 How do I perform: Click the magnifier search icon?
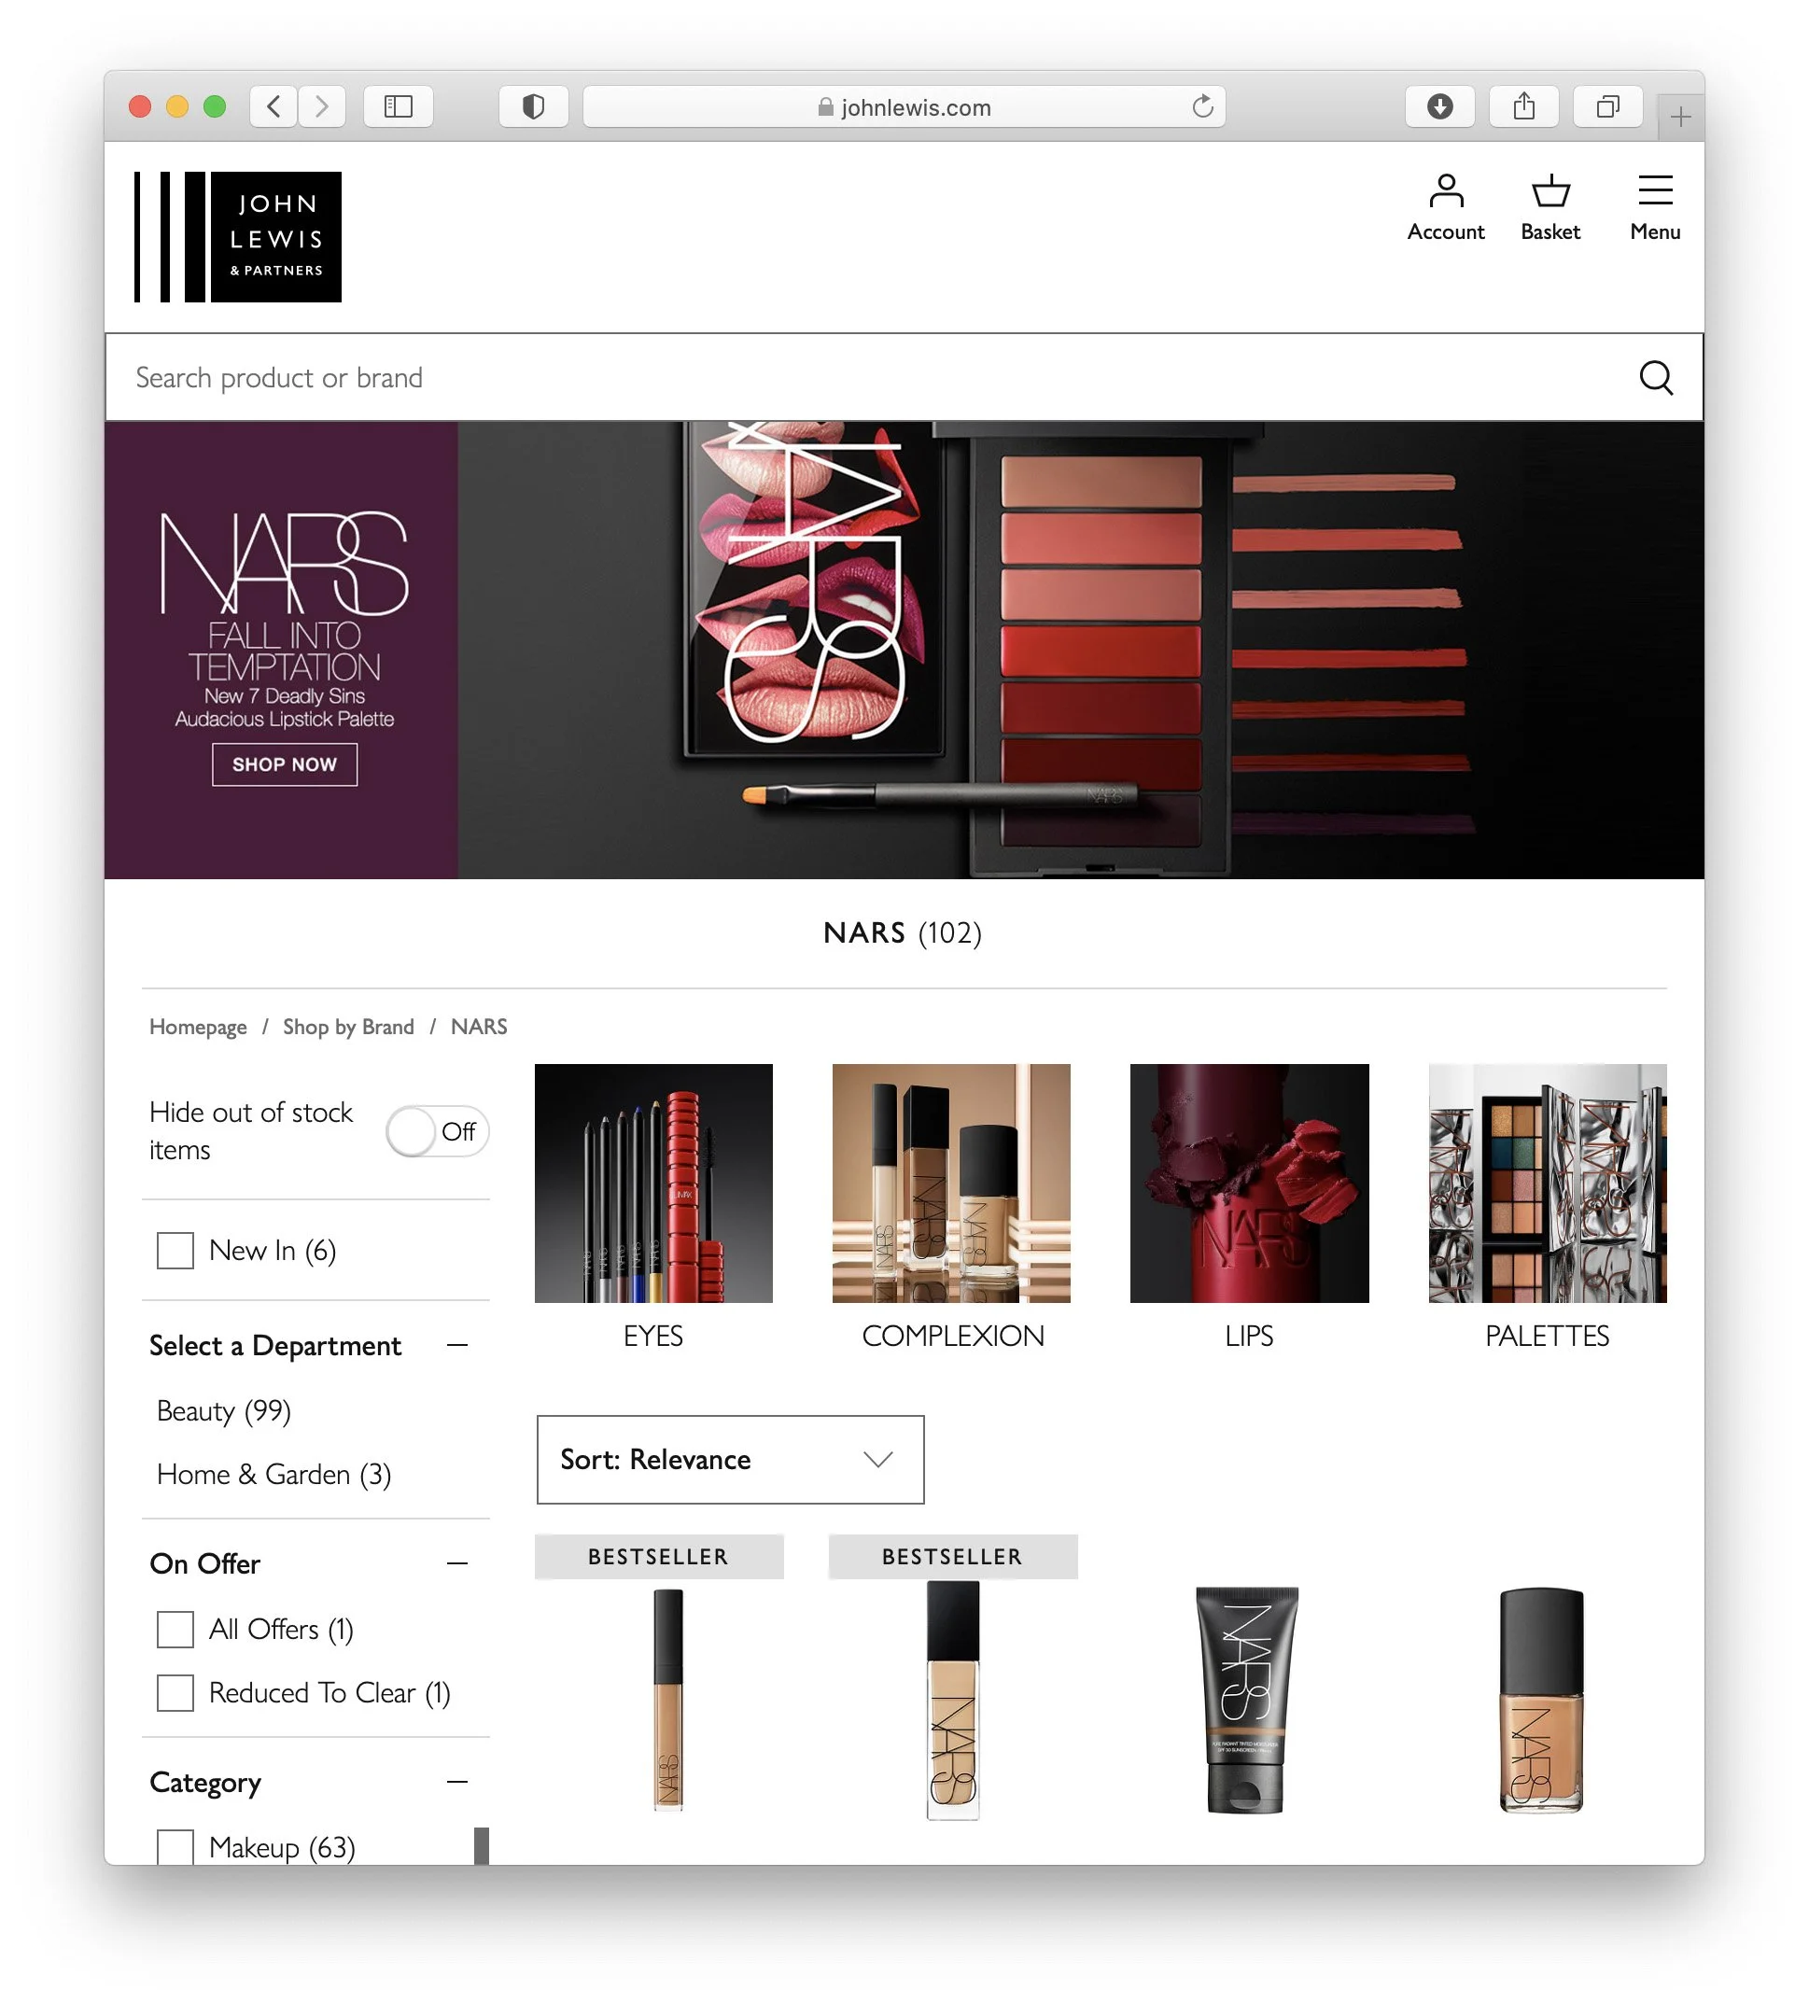[1654, 378]
